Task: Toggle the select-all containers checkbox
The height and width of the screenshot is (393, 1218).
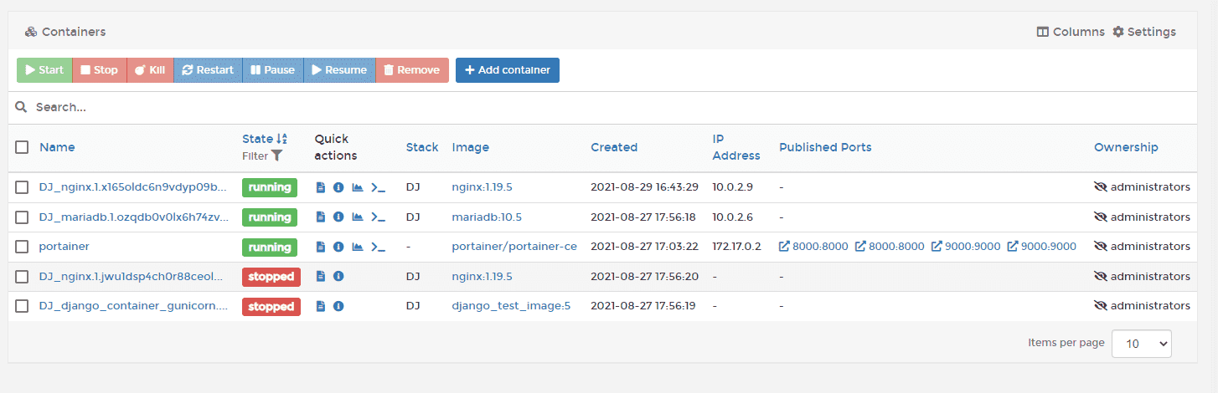Action: [22, 147]
